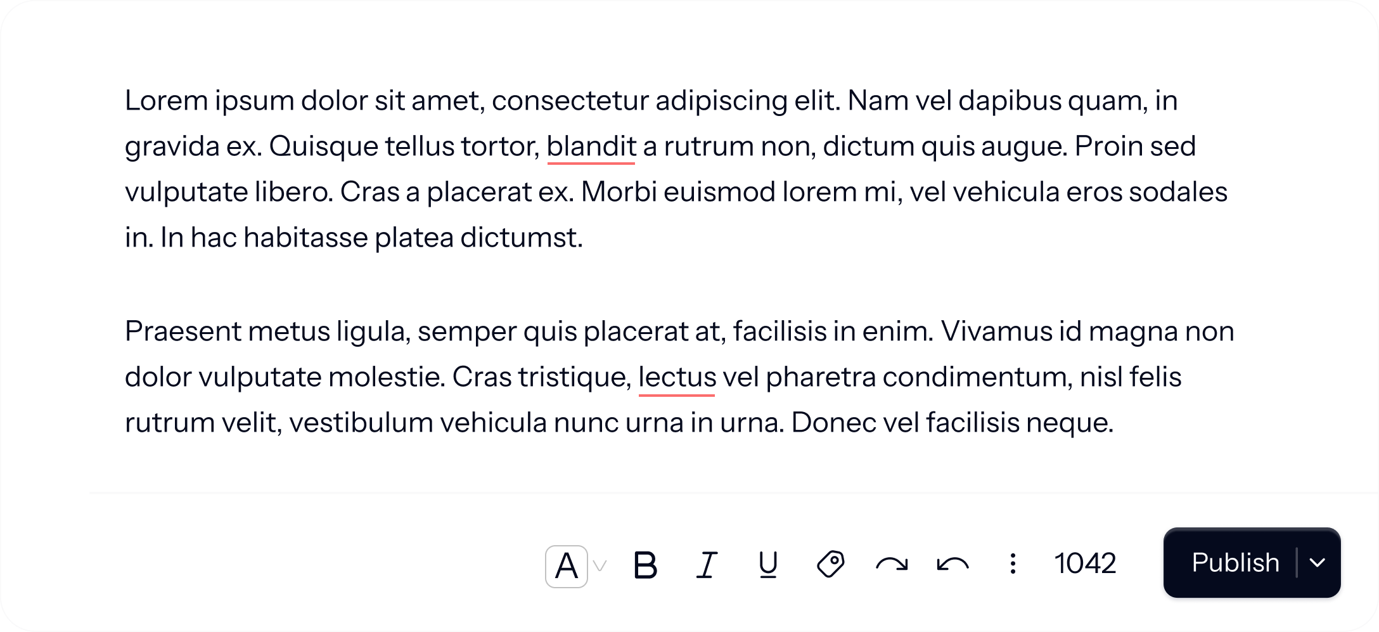
Task: Apply underline formatting
Action: tap(767, 563)
